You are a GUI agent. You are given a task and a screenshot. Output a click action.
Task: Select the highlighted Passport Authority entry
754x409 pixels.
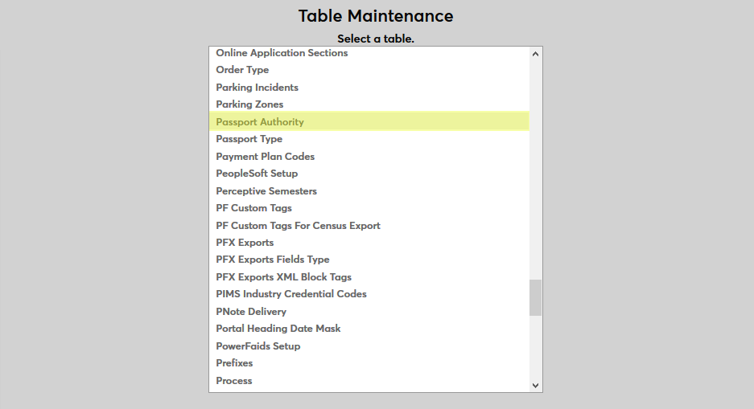point(260,122)
